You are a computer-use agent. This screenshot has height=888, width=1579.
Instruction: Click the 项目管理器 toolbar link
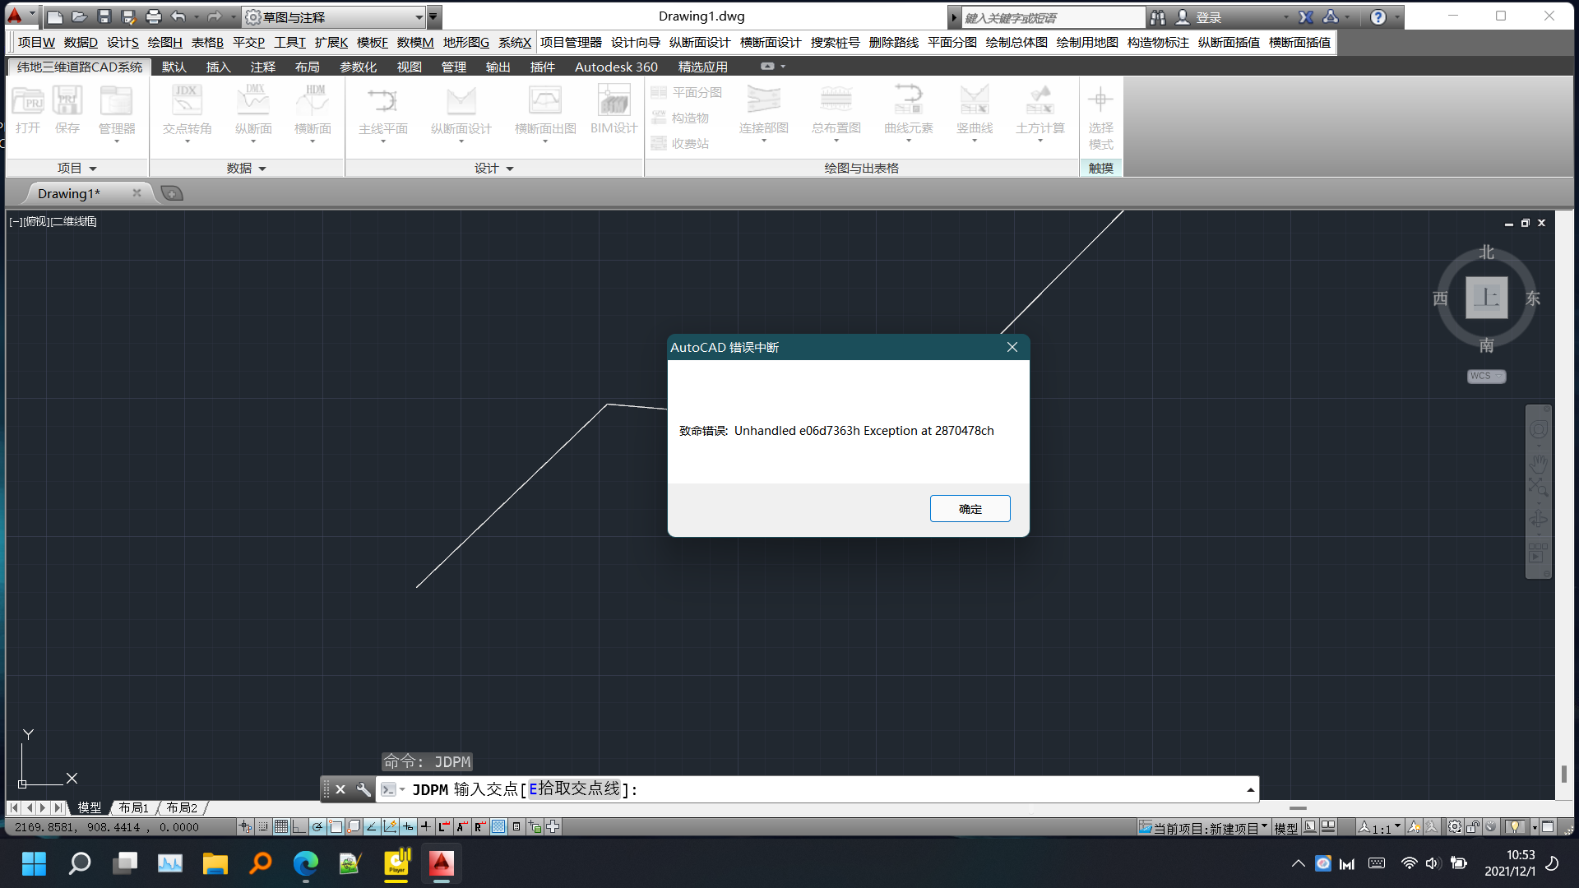point(571,42)
